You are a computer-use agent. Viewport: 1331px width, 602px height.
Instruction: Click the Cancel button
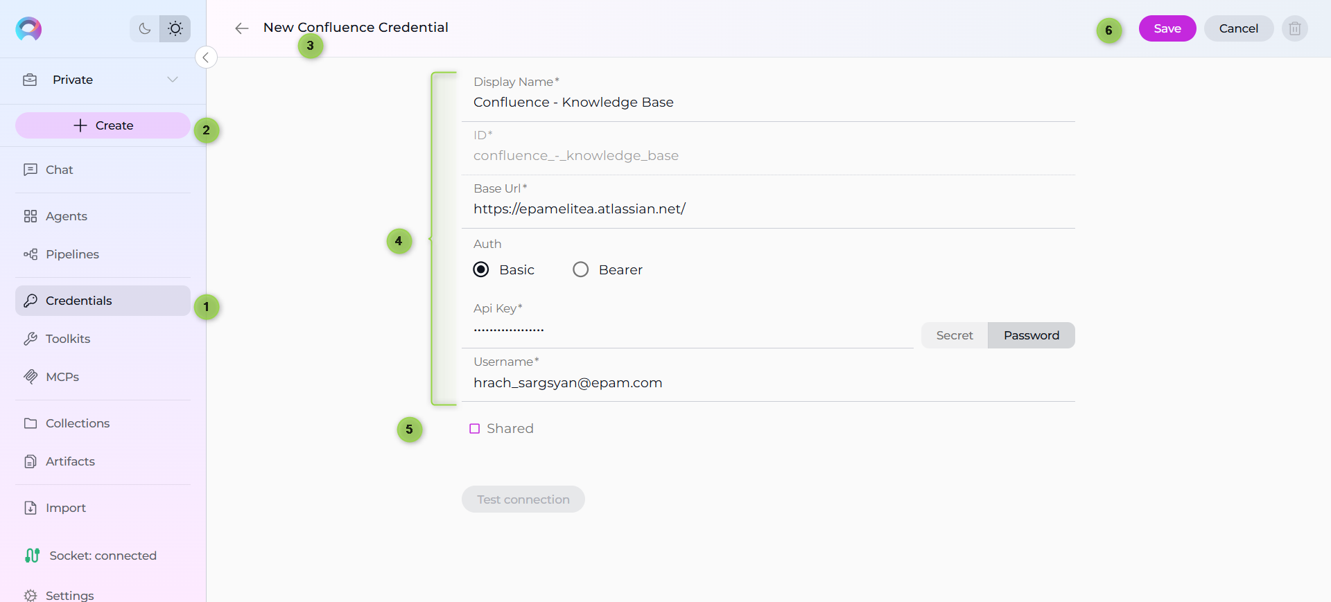click(1238, 28)
